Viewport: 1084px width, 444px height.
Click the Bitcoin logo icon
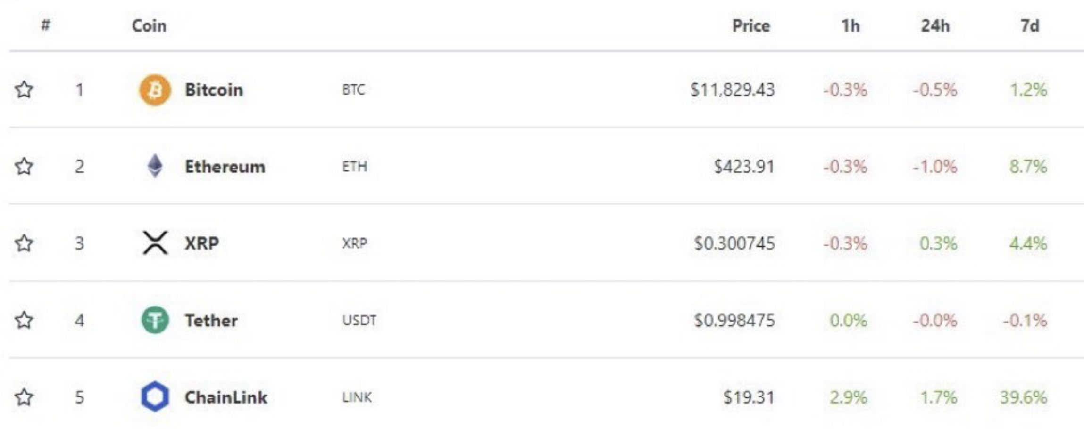[155, 90]
